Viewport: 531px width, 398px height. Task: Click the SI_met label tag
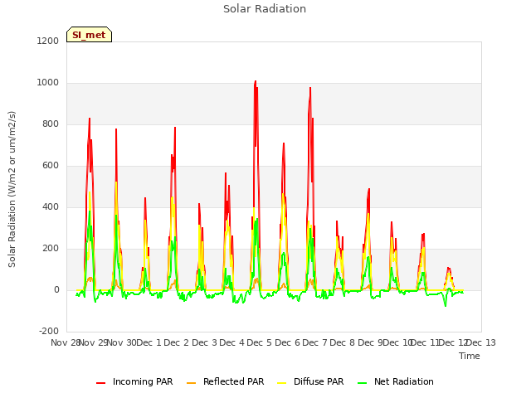(x=89, y=35)
